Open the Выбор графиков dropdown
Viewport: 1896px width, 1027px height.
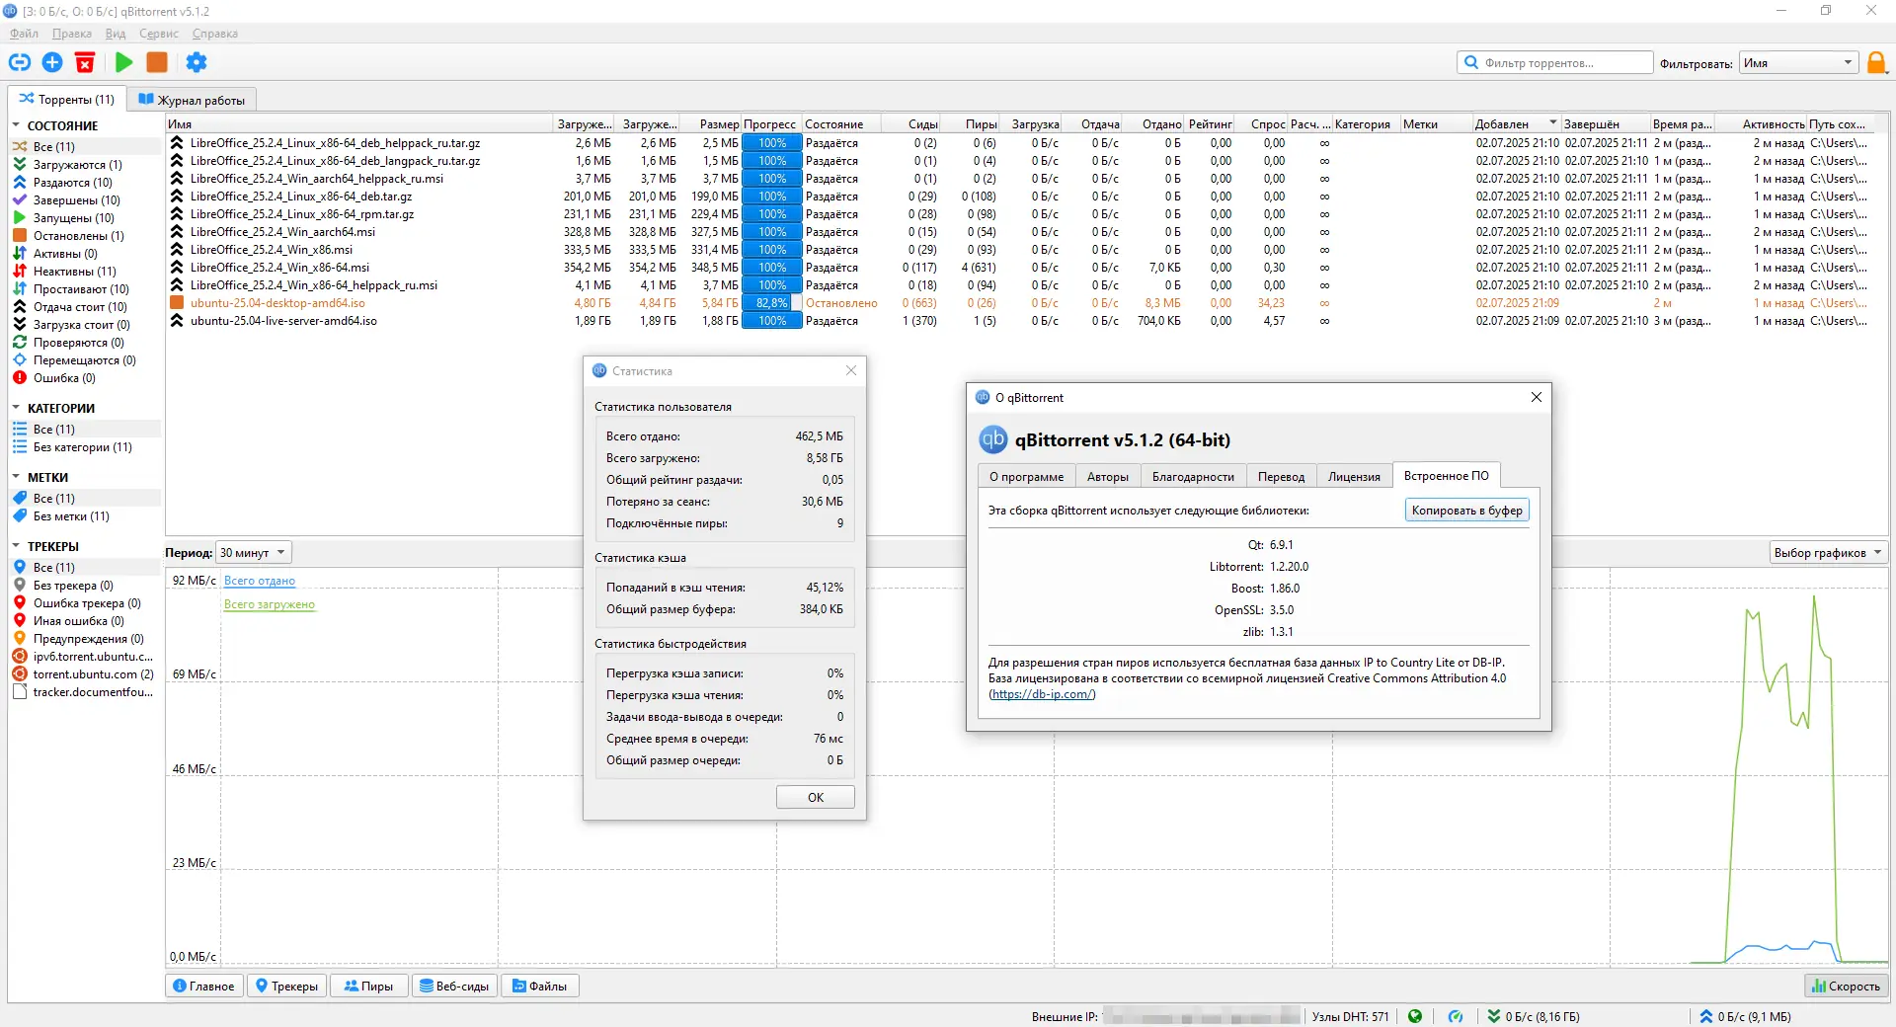(1828, 553)
